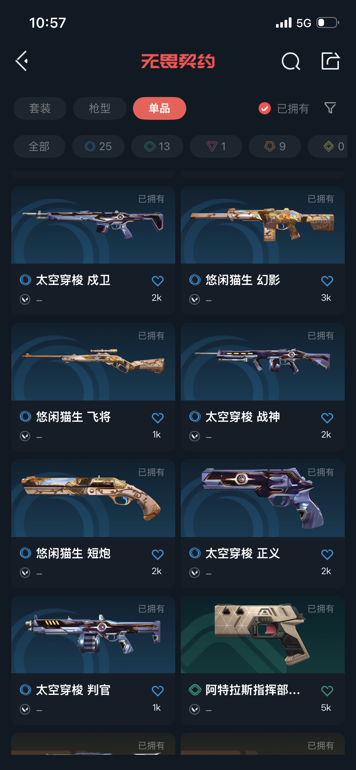The width and height of the screenshot is (356, 770).
Task: Switch to the 套装 tab
Action: point(40,108)
